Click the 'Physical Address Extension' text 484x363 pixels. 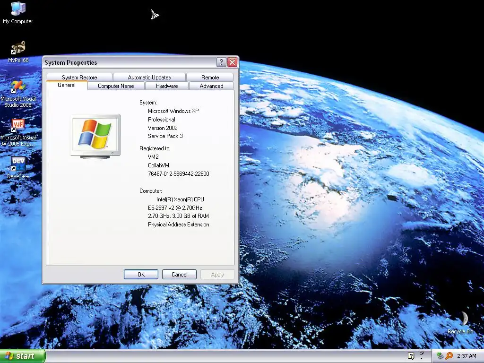[178, 225]
